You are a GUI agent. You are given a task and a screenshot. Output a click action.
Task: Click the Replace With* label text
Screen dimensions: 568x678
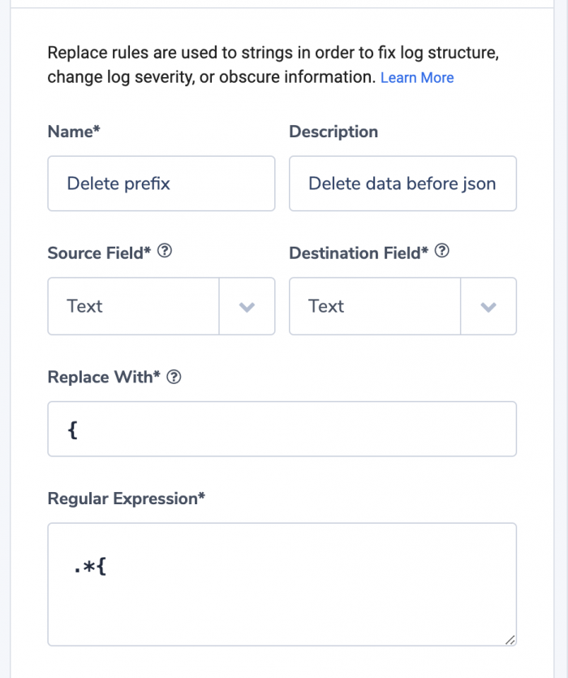click(x=104, y=377)
